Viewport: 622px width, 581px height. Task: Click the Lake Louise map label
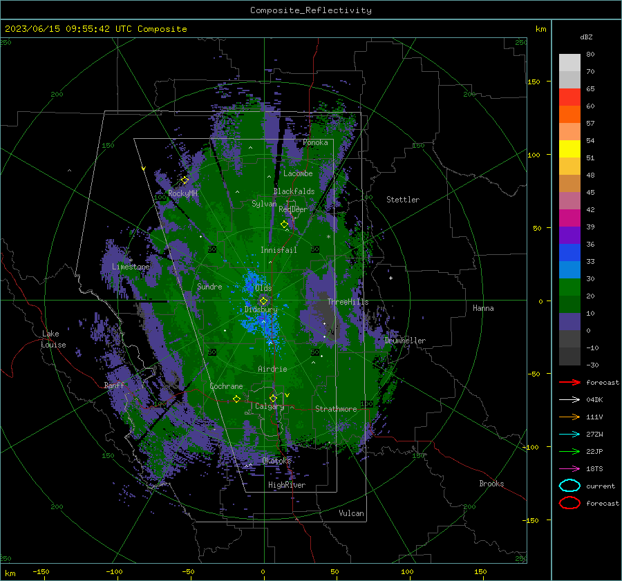[x=53, y=339]
